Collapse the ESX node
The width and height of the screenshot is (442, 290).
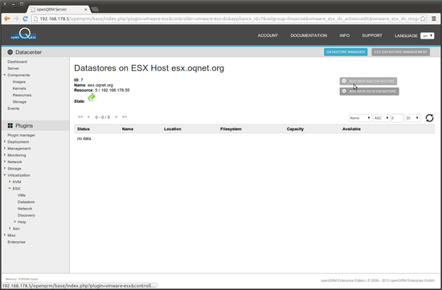coord(10,188)
